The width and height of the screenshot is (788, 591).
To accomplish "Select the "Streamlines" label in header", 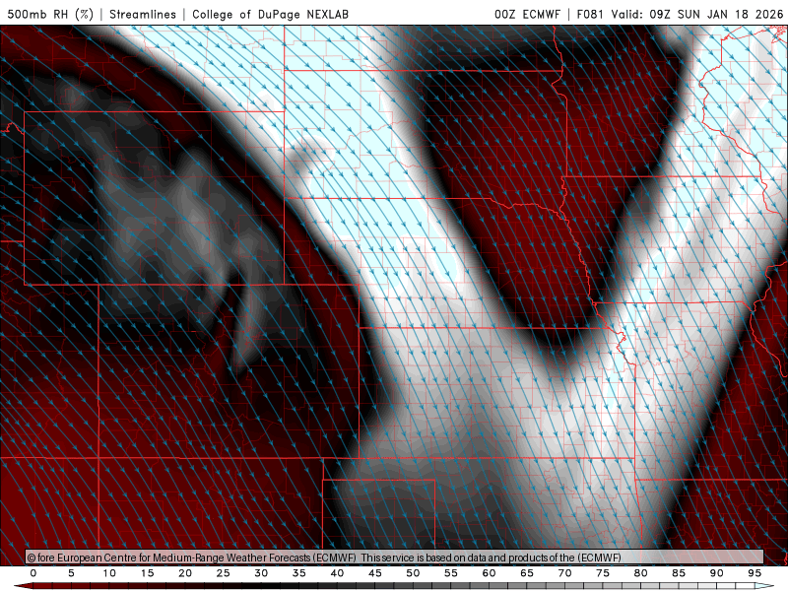I will coord(143,14).
